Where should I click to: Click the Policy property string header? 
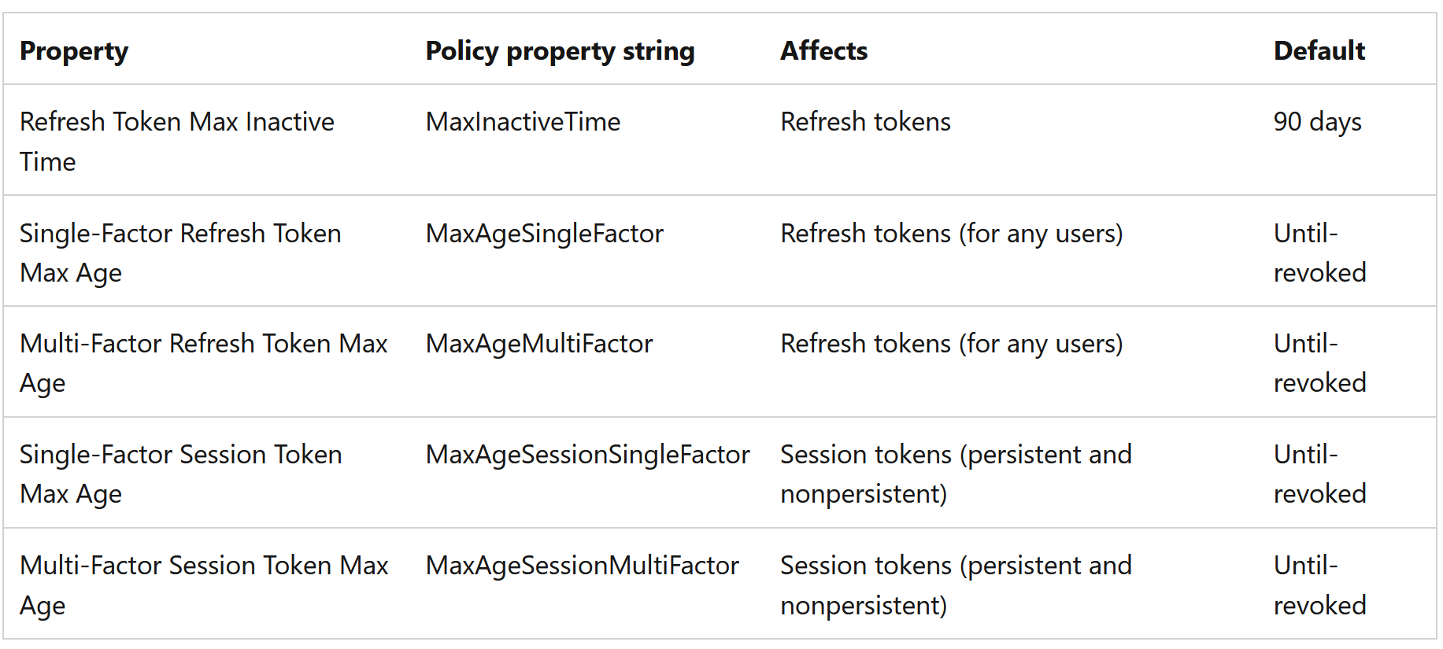point(560,51)
